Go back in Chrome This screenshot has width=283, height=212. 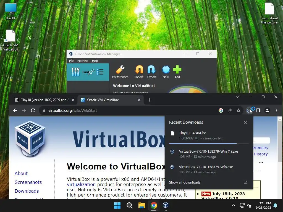(x=15, y=110)
